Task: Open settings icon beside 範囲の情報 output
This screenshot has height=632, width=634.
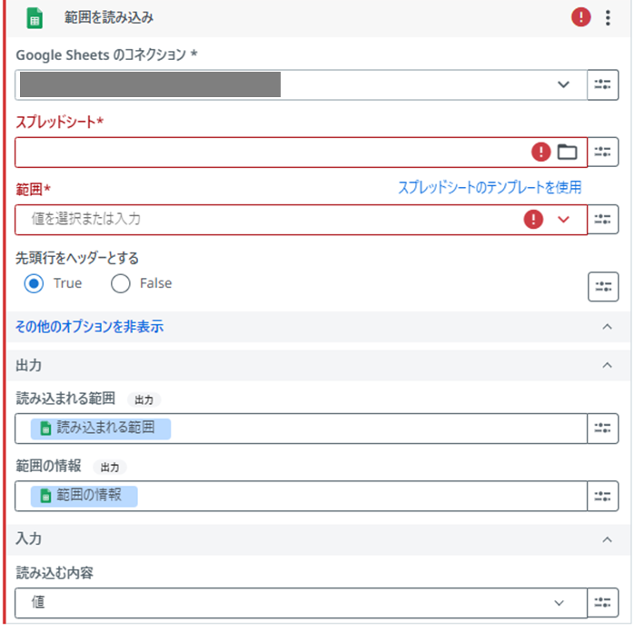Action: (602, 496)
